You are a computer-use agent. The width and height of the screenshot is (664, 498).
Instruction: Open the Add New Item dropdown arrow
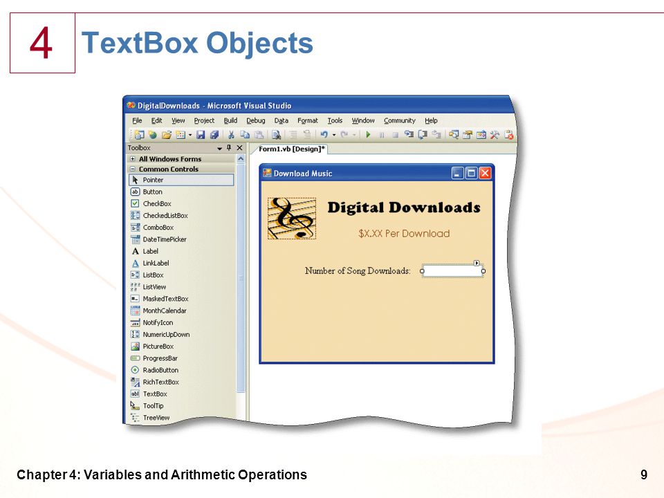(x=190, y=135)
